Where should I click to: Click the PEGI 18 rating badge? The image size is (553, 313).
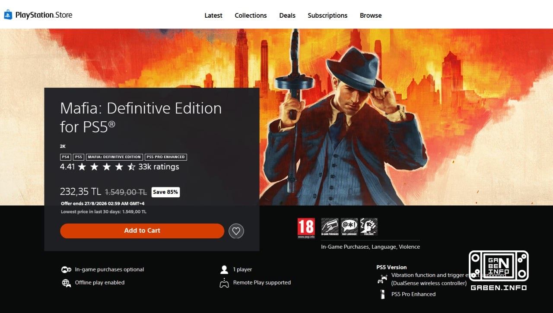tap(306, 228)
